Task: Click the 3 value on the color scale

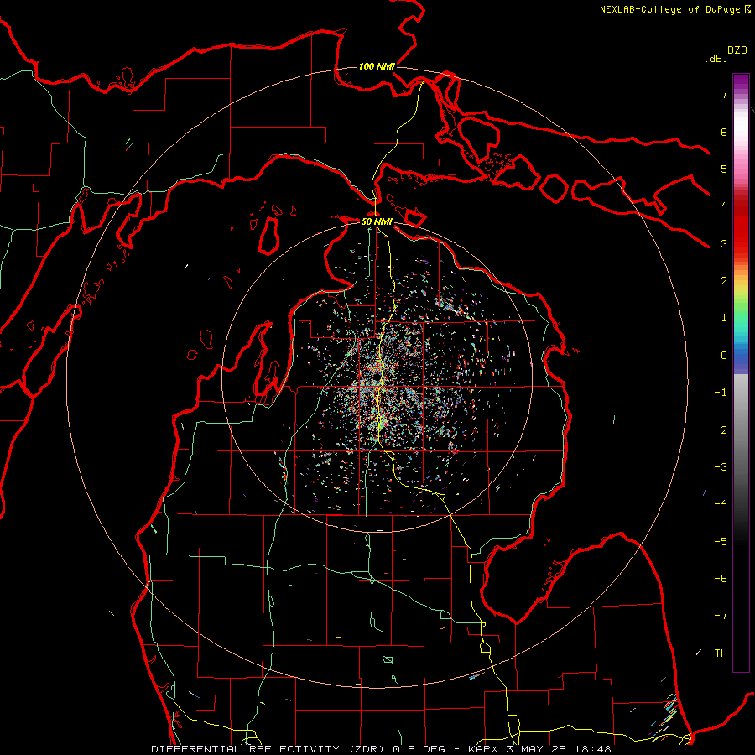Action: pyautogui.click(x=724, y=243)
